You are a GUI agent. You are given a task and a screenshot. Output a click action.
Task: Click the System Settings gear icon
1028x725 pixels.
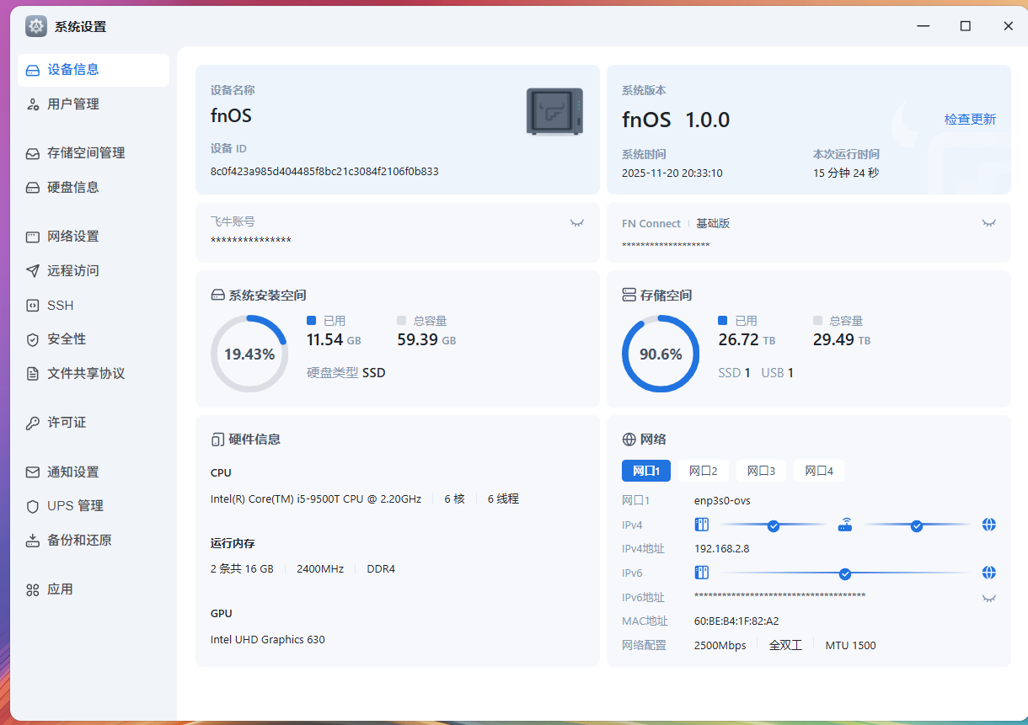click(35, 26)
